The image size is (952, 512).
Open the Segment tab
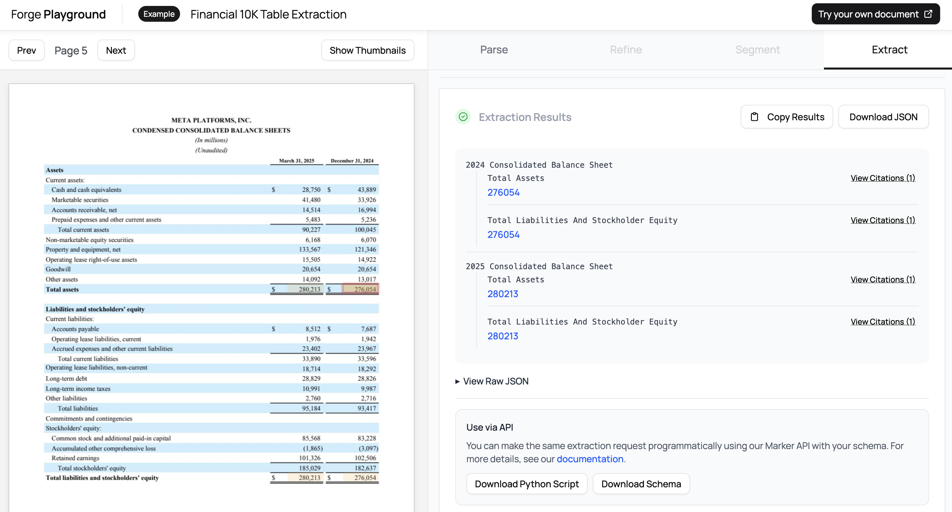tap(757, 49)
